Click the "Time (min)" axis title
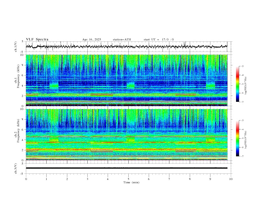Image resolution: width=260 pixels, height=201 pixels. tap(131, 182)
